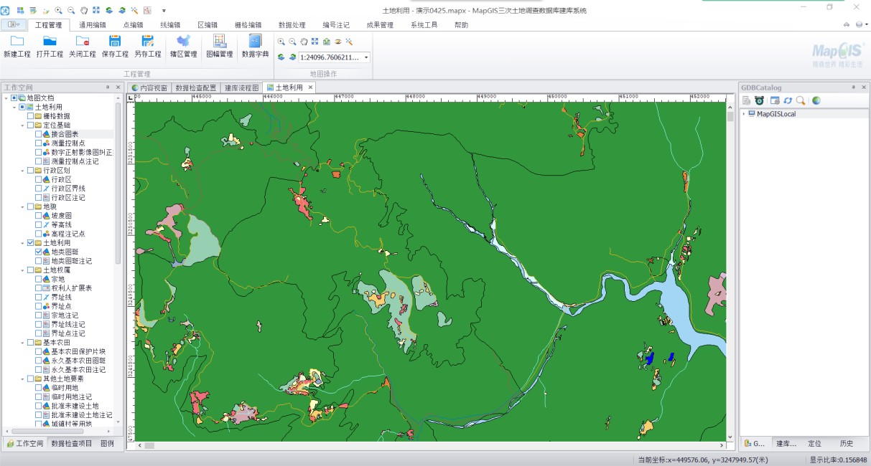Open the 内容视窗 document tab
This screenshot has width=871, height=466.
(x=149, y=87)
